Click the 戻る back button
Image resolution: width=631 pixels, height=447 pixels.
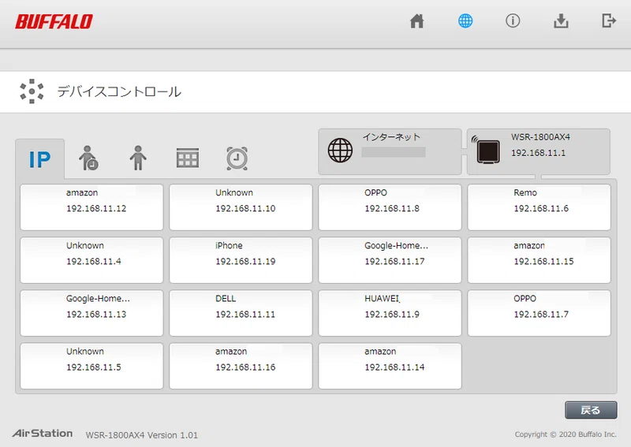tap(591, 410)
